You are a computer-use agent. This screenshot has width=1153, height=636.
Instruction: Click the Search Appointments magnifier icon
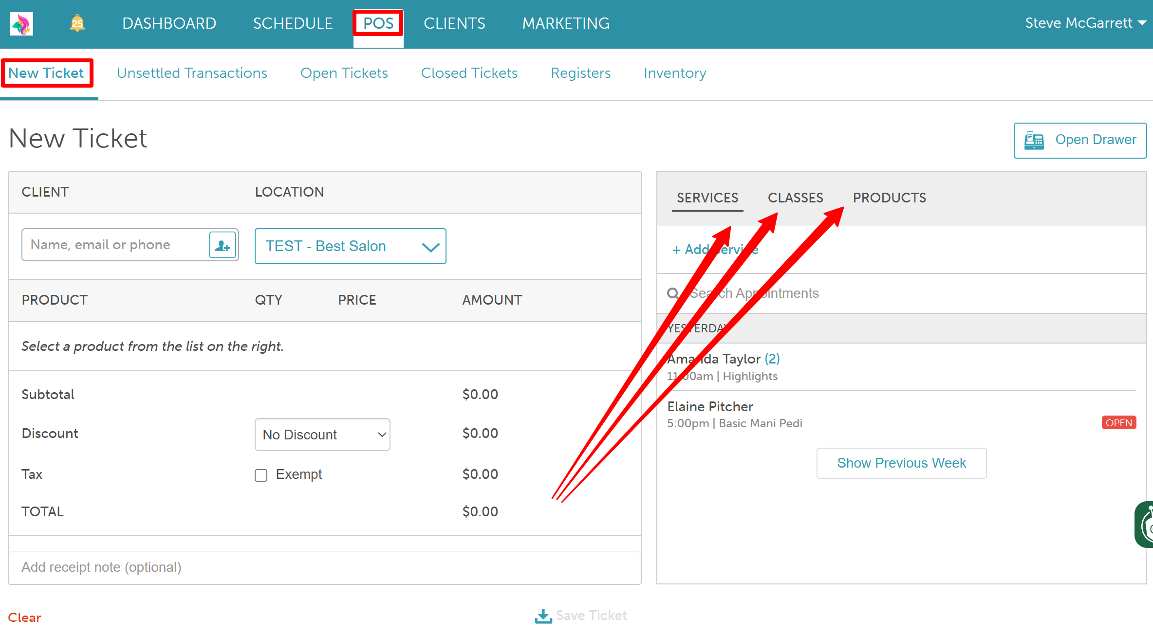[673, 293]
